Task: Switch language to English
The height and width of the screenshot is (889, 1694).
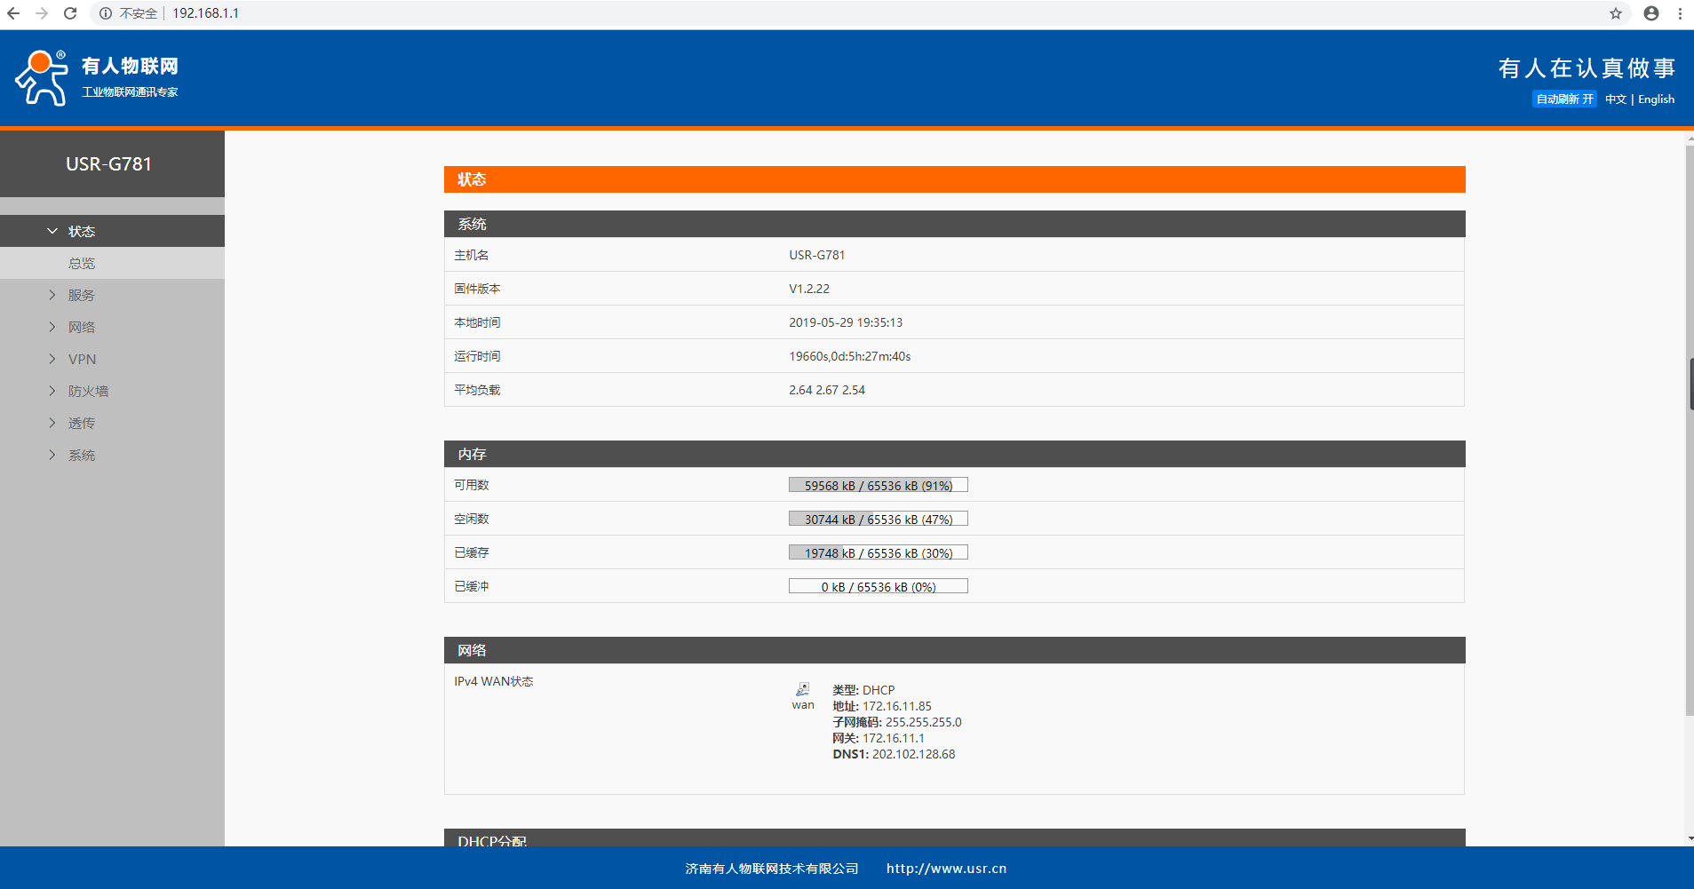Action: coord(1656,99)
